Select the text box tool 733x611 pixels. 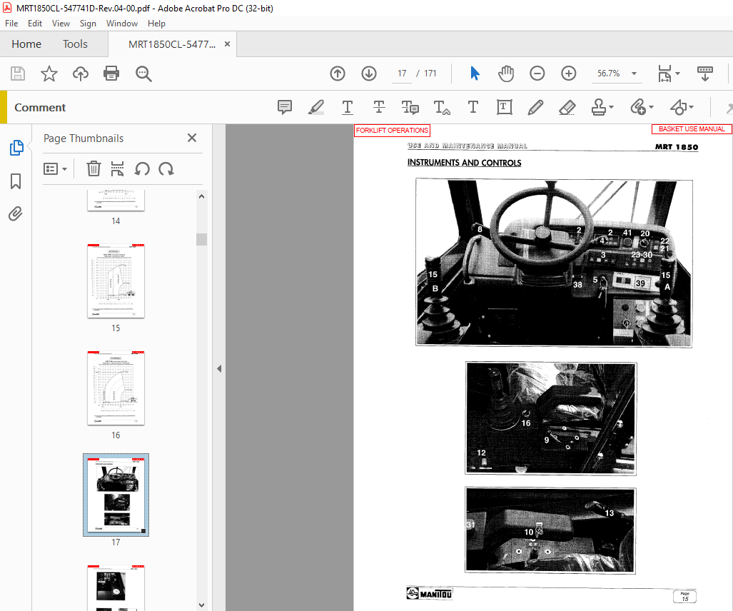coord(505,107)
